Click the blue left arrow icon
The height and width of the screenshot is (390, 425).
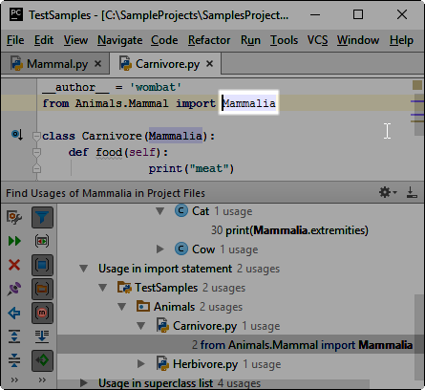tap(14, 313)
